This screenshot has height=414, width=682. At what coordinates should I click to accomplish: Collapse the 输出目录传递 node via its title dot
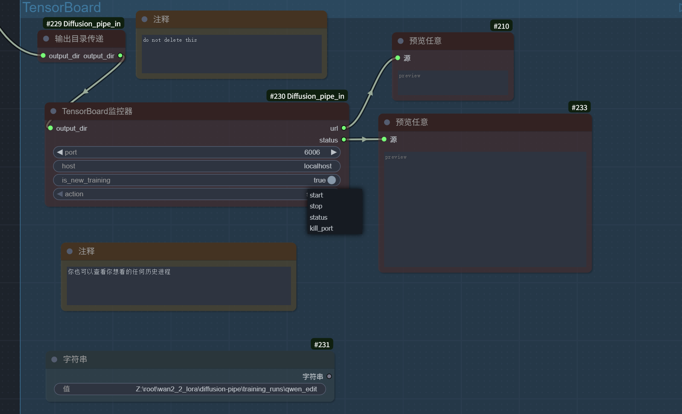tap(46, 39)
